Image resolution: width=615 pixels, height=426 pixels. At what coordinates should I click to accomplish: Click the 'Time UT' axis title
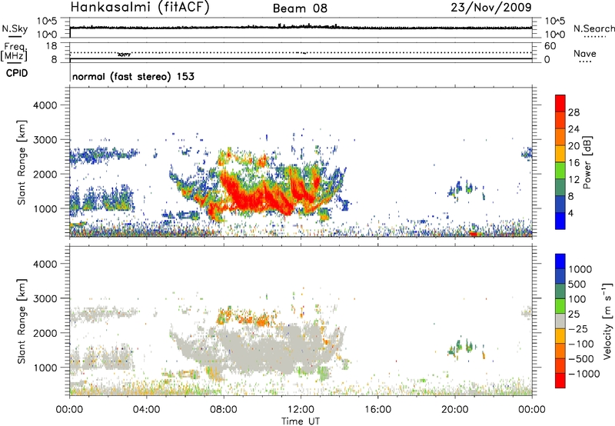(x=301, y=421)
